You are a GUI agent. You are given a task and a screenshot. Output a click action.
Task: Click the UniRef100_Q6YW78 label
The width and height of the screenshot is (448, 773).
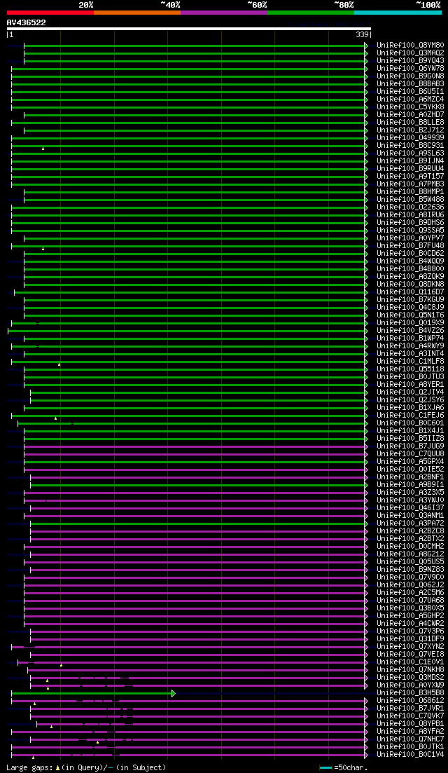pyautogui.click(x=410, y=69)
